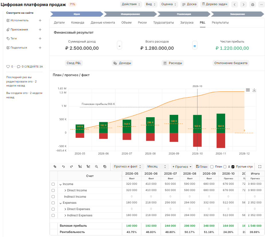Open the chart hamburger menu icon

248,90
